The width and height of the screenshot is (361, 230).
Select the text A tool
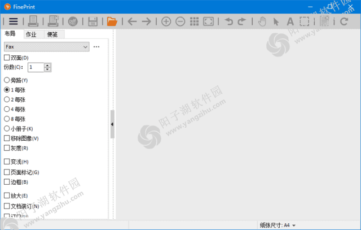290,21
